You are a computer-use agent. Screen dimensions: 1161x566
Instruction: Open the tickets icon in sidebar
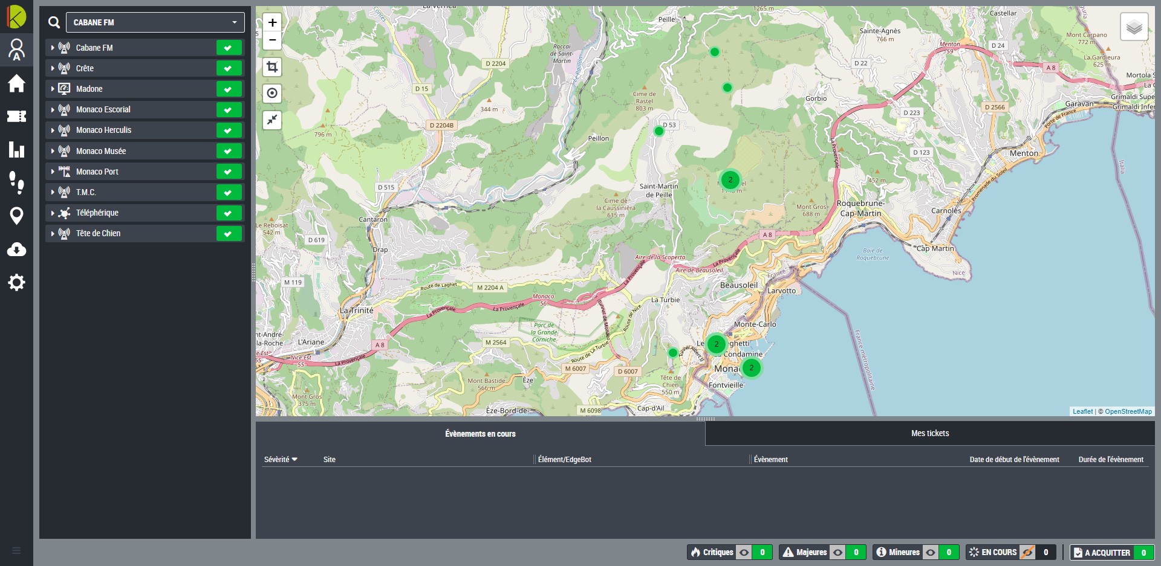pyautogui.click(x=16, y=116)
